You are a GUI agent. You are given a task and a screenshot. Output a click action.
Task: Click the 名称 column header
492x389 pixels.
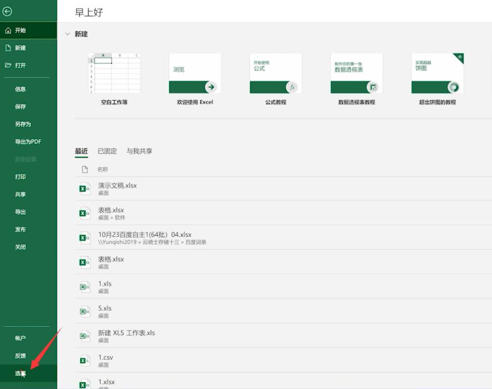102,169
